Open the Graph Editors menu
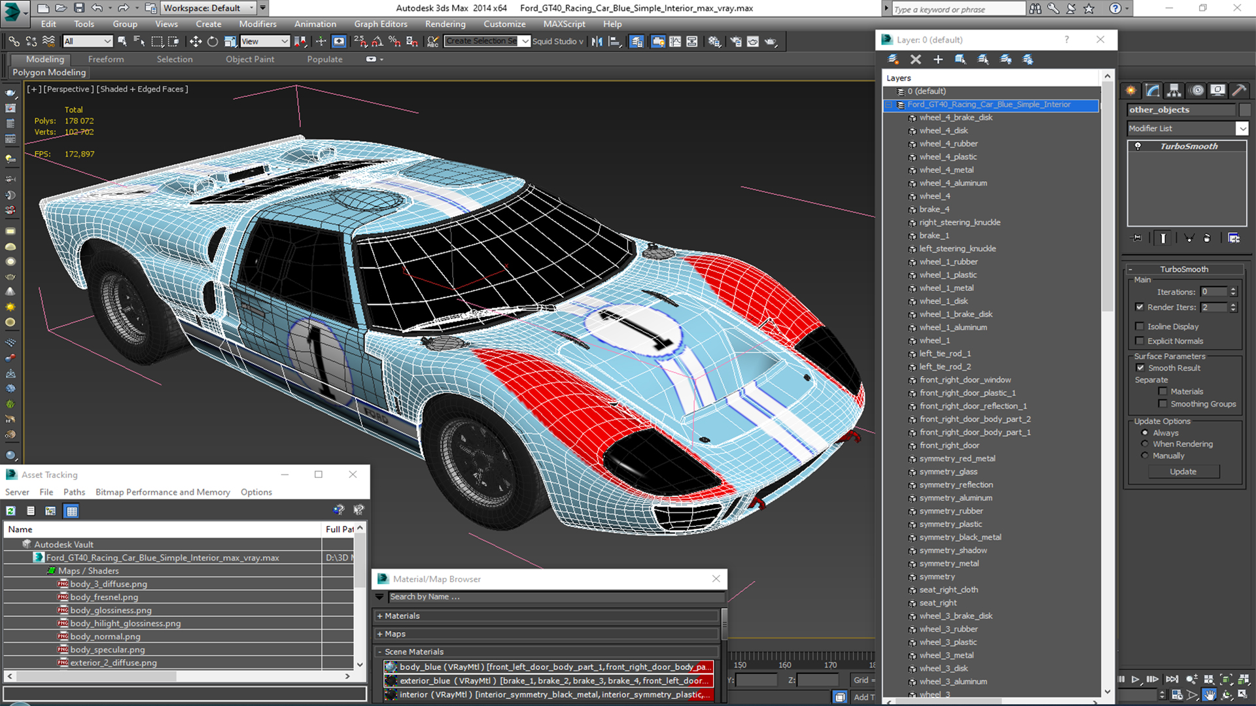 [x=381, y=24]
